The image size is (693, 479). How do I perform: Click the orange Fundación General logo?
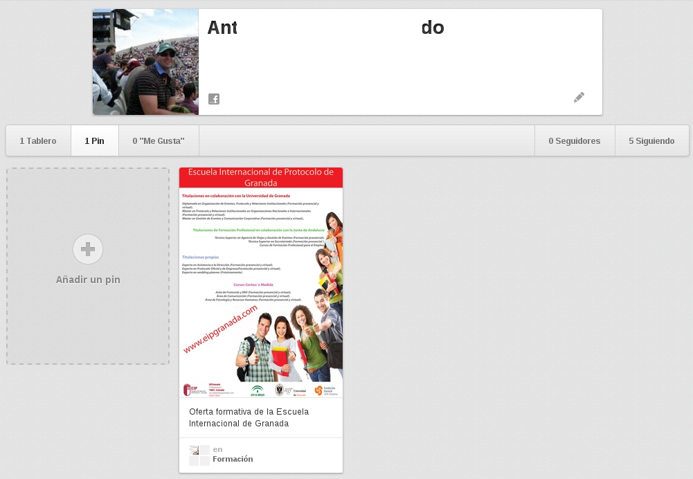pyautogui.click(x=318, y=390)
